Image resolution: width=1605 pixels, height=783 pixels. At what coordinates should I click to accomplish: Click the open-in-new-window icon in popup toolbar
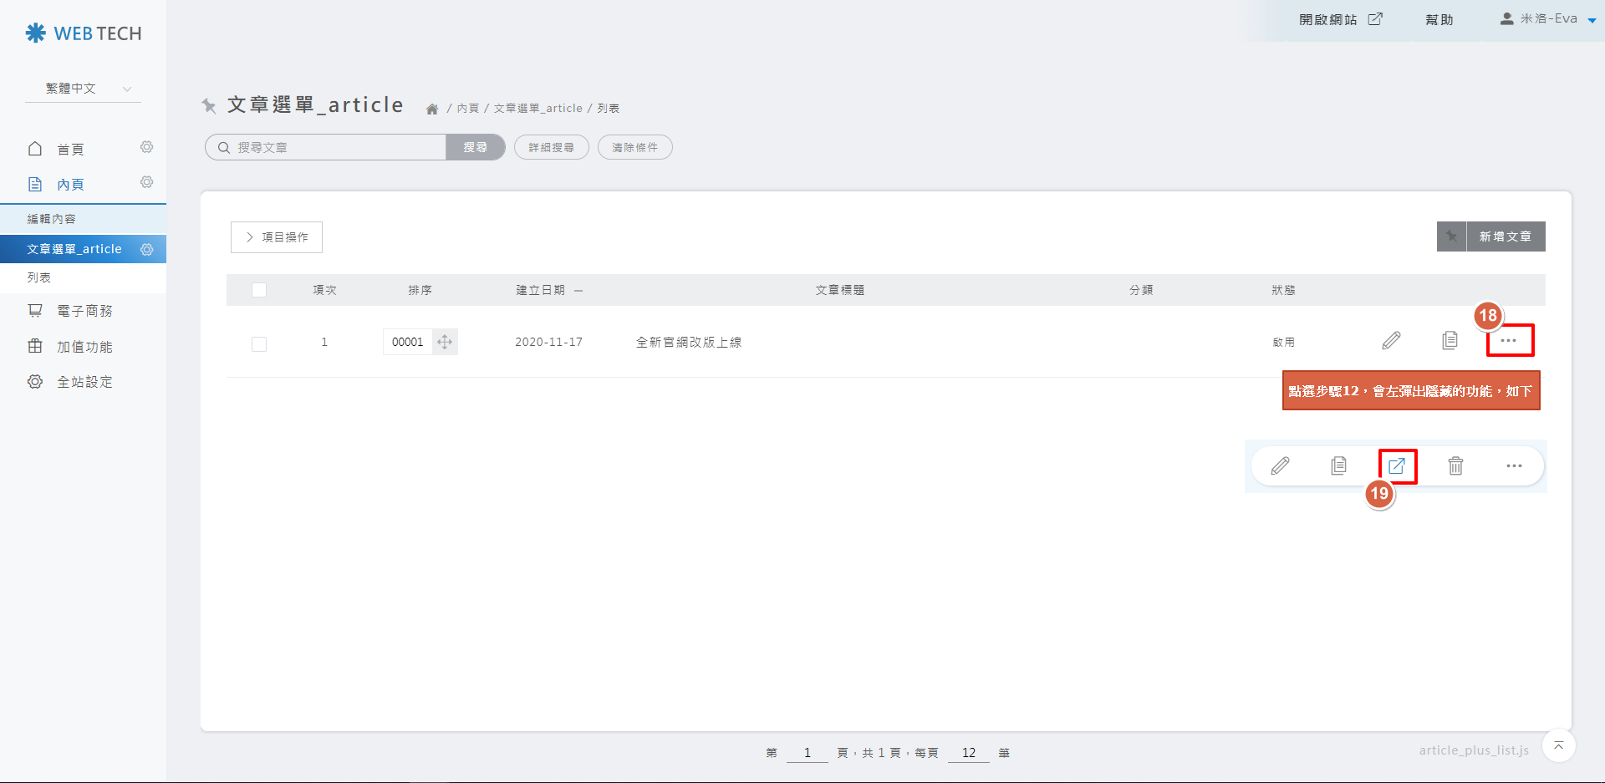[1397, 466]
